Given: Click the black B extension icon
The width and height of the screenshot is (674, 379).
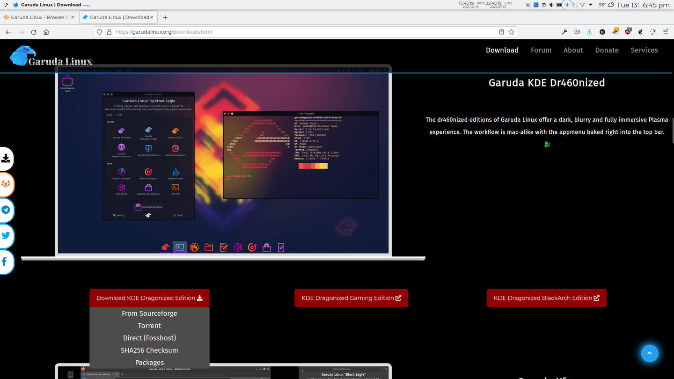Looking at the screenshot, I should click(x=602, y=32).
